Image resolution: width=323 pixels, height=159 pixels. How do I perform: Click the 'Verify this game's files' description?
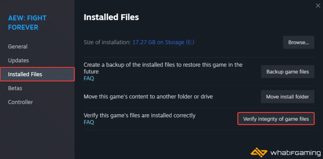[139, 116]
